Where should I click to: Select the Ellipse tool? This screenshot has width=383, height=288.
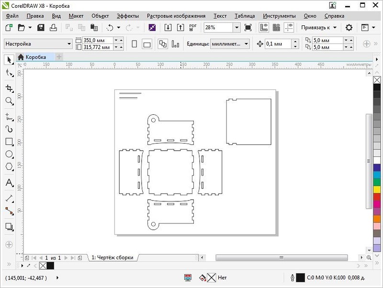click(9, 154)
